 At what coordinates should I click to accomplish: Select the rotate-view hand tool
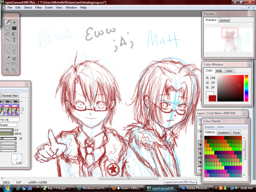14,64
